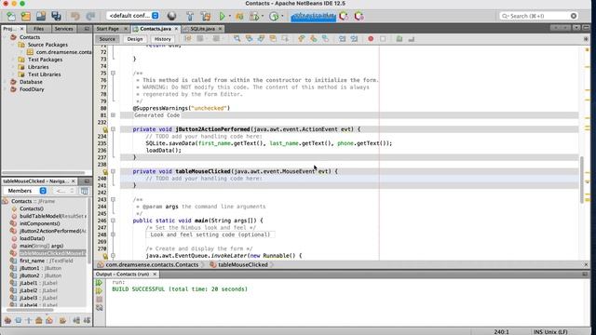Switch to the SQLite.java tab
Screen dimensions: 596x335
click(202, 29)
